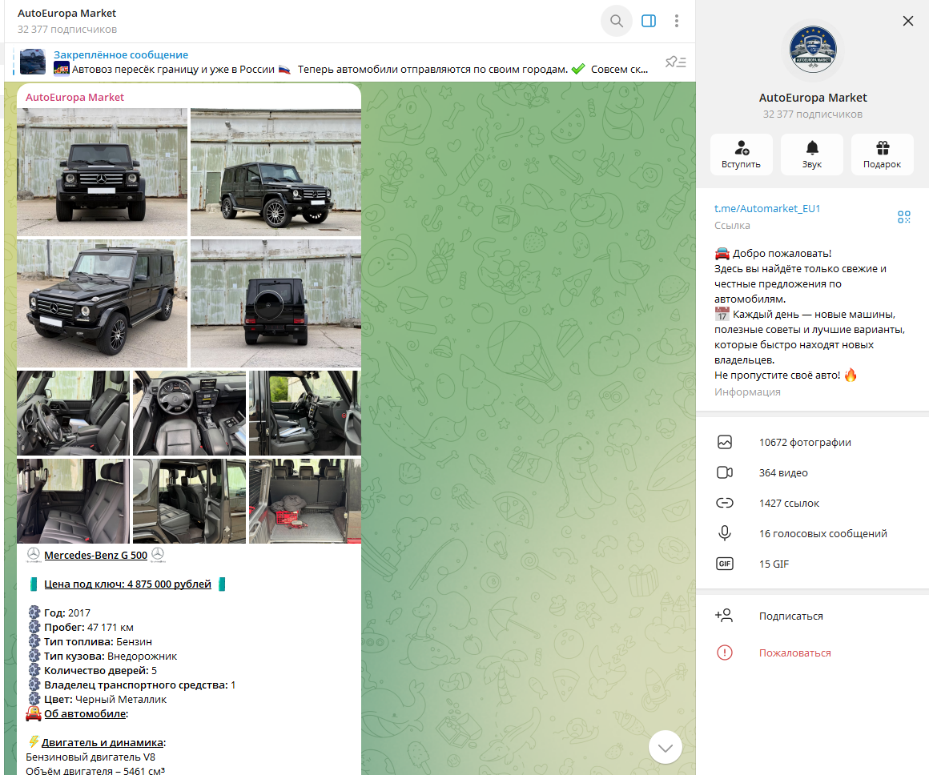929x775 pixels.
Task: Show the channel QR code
Action: [903, 216]
